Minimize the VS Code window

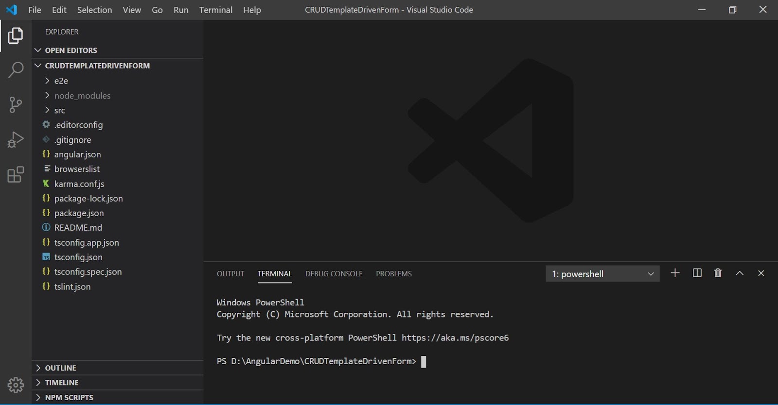(702, 10)
